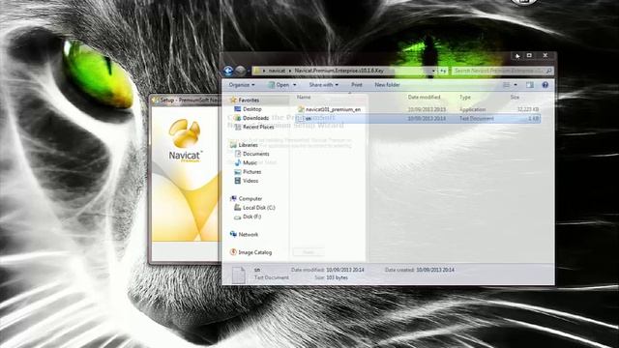
Task: Click the Open toolbar button
Action: (279, 85)
